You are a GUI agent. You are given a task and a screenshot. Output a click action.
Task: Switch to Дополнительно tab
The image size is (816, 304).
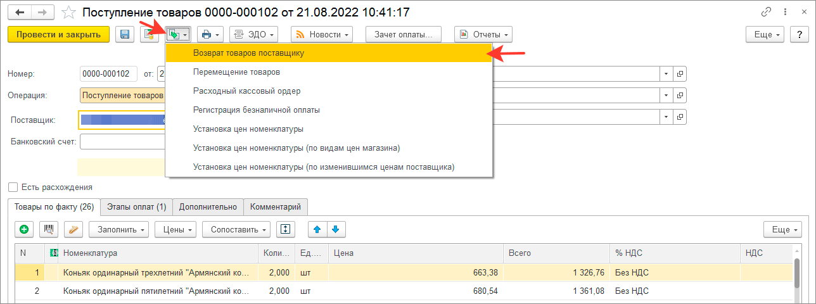(x=208, y=206)
